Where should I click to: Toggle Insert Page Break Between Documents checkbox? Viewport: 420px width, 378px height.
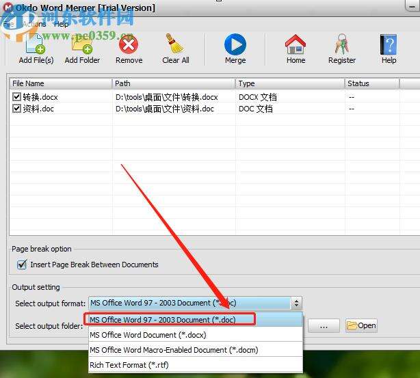[22, 265]
